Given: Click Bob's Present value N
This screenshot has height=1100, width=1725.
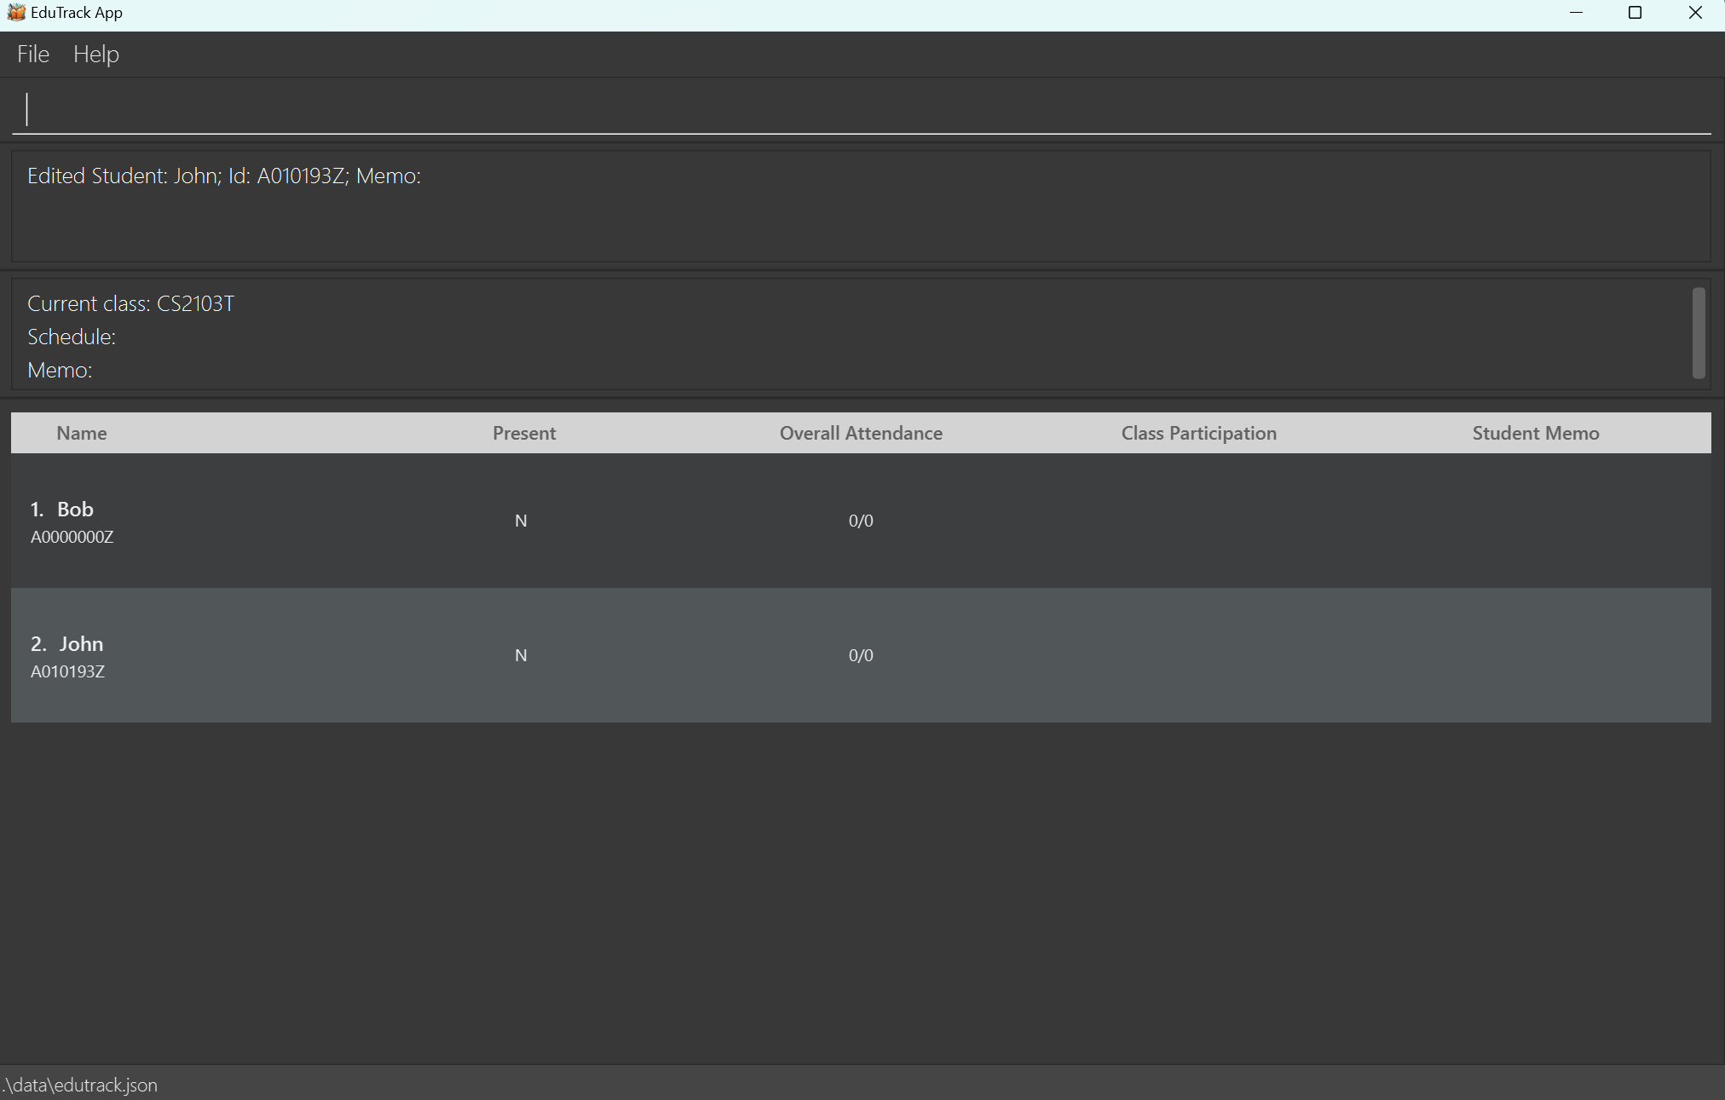Looking at the screenshot, I should tap(521, 521).
